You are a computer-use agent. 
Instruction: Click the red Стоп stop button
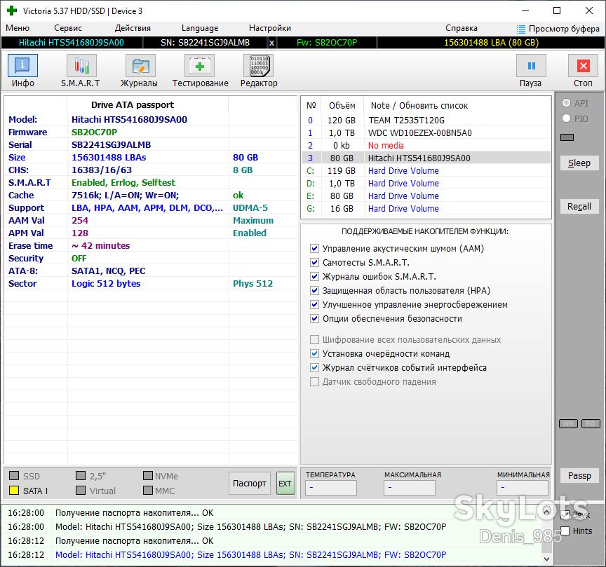583,71
